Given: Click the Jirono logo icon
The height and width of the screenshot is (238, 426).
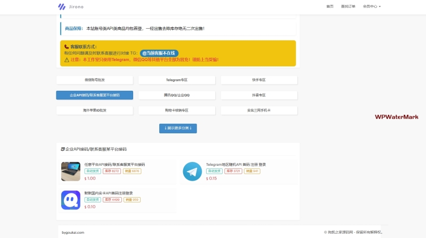Looking at the screenshot, I should pyautogui.click(x=62, y=6).
